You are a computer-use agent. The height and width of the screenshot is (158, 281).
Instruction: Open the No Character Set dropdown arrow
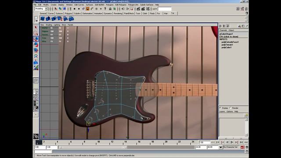[220, 147]
